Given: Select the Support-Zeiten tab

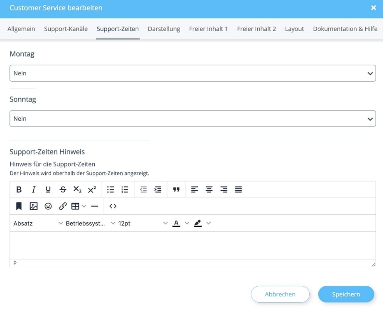Looking at the screenshot, I should click(x=118, y=29).
